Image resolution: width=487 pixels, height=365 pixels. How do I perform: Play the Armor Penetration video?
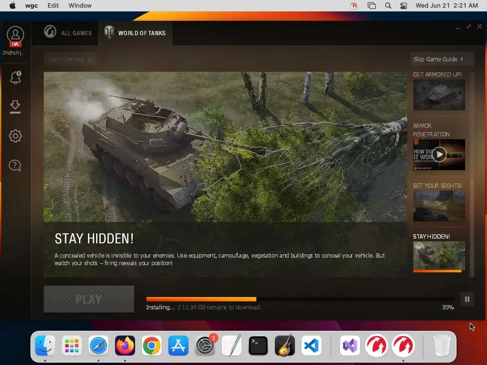pyautogui.click(x=439, y=154)
